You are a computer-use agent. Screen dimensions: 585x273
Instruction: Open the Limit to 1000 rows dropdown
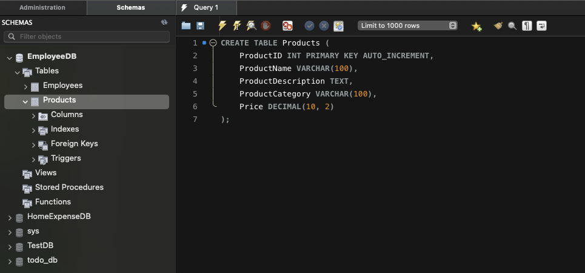[x=407, y=25]
